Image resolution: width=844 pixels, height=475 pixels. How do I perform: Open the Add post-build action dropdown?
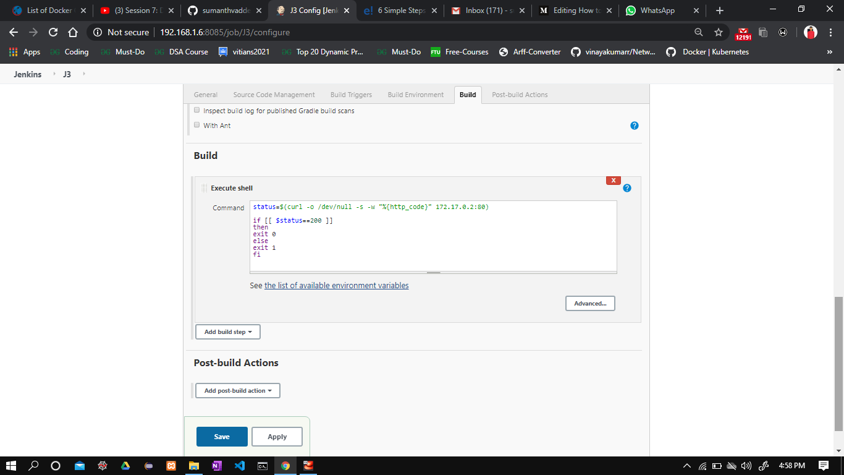click(237, 390)
